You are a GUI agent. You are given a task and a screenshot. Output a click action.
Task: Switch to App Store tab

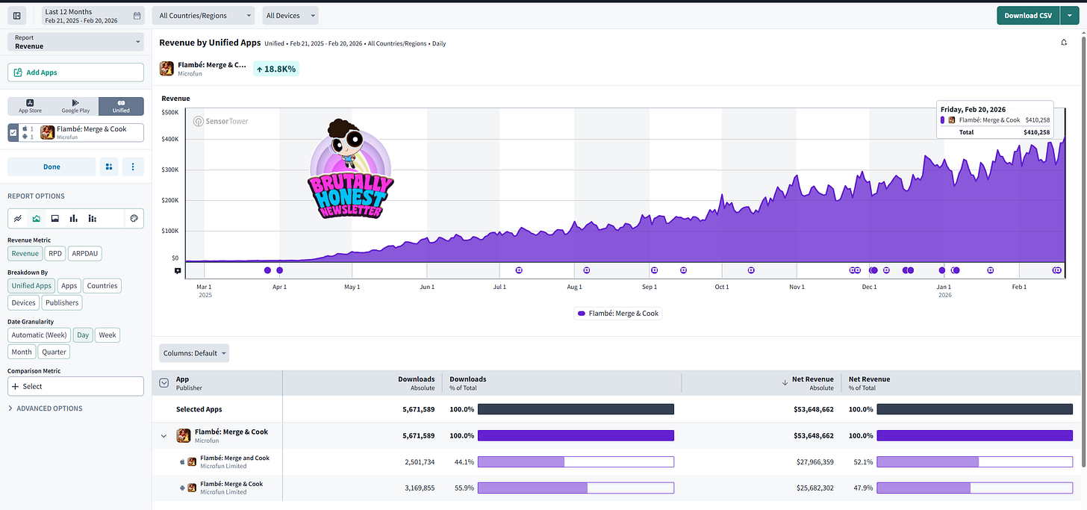(x=30, y=106)
